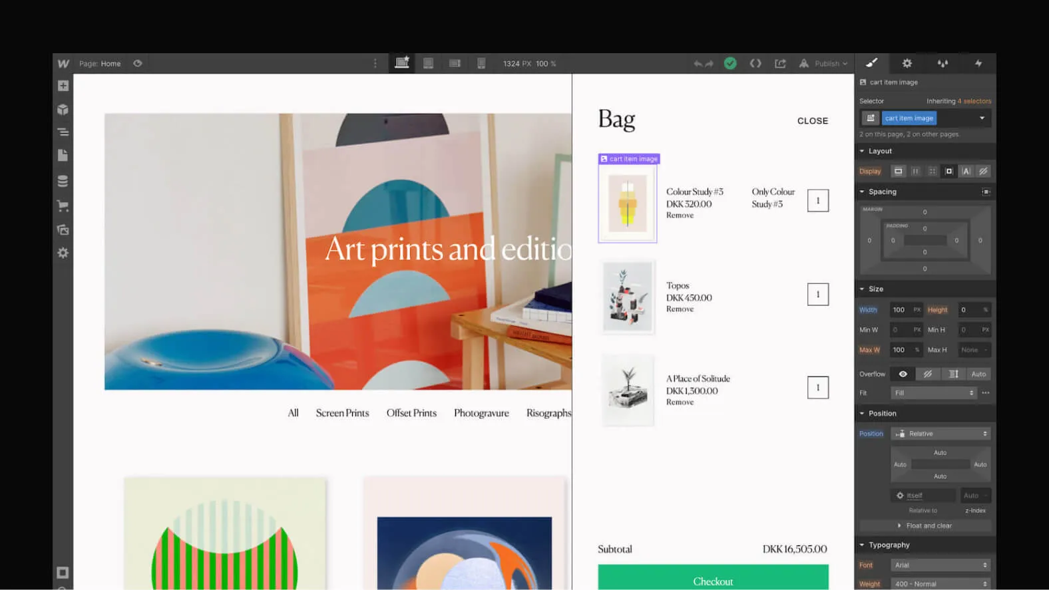Image resolution: width=1049 pixels, height=590 pixels.
Task: Set Overflow to hidden
Action: 928,374
